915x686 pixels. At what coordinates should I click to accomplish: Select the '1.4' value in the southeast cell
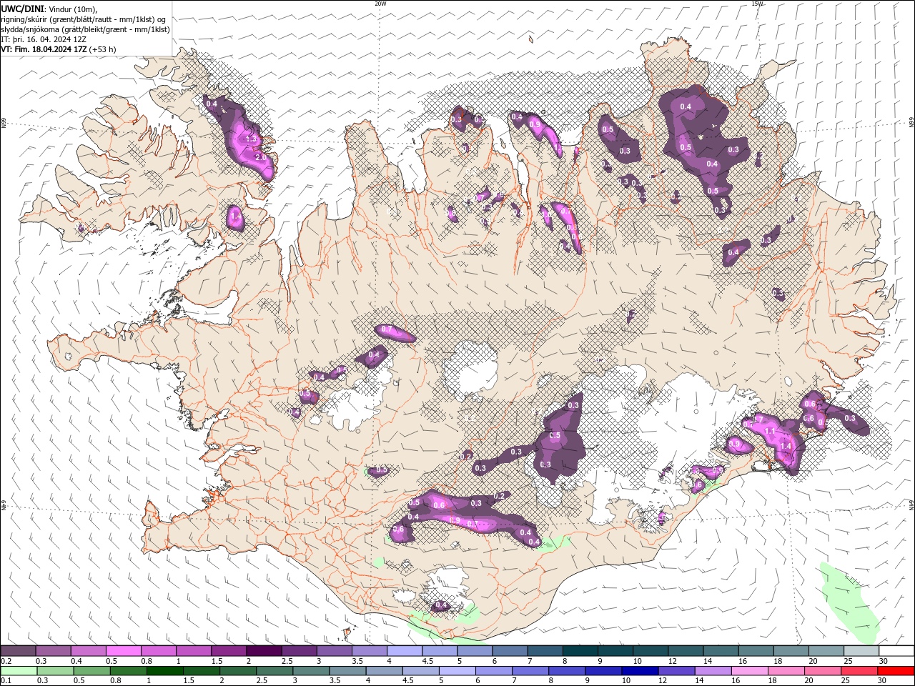point(786,445)
